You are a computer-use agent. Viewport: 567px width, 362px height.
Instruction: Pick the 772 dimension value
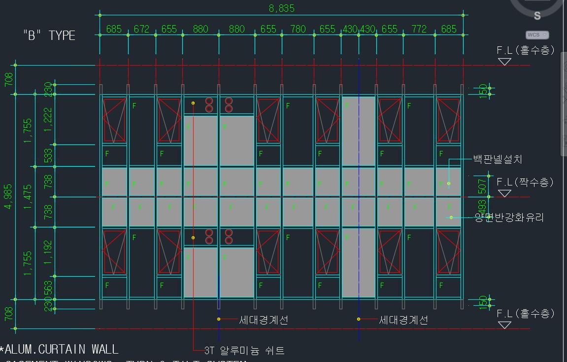(419, 29)
